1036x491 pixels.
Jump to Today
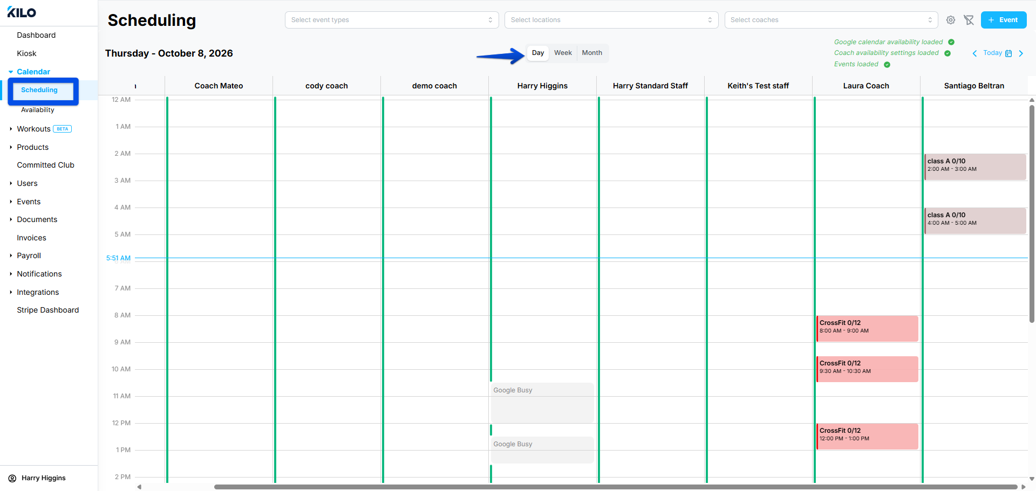pos(992,53)
